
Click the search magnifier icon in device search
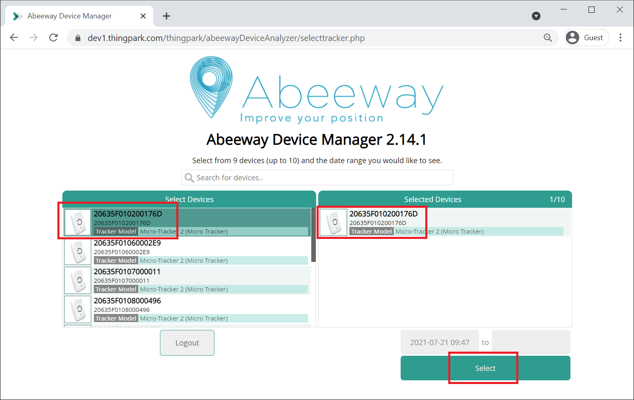coord(189,177)
